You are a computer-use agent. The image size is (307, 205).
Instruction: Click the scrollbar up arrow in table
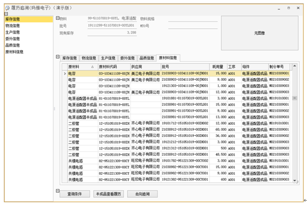pyautogui.click(x=294, y=66)
